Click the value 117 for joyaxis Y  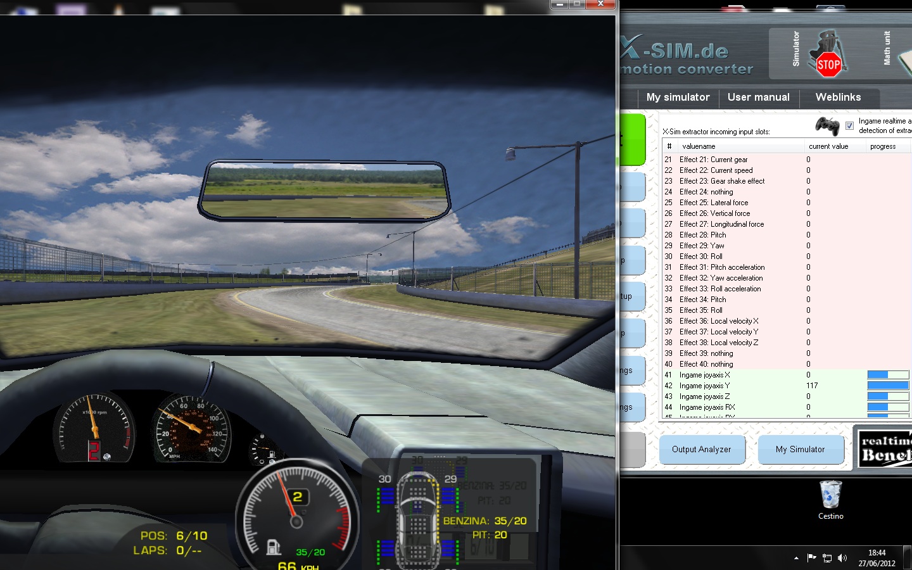click(812, 386)
